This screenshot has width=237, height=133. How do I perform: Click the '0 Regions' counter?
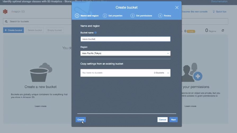211,30
